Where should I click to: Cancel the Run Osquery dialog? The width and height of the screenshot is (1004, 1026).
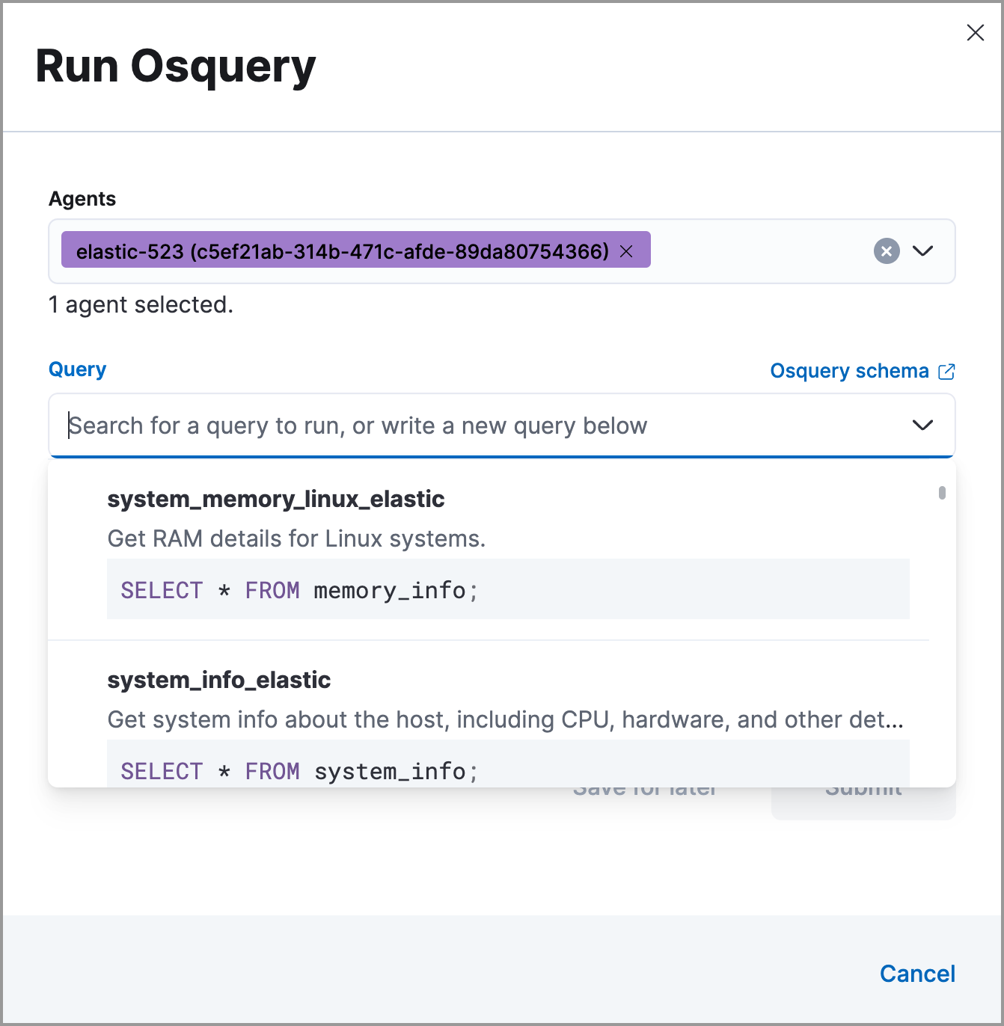917,974
